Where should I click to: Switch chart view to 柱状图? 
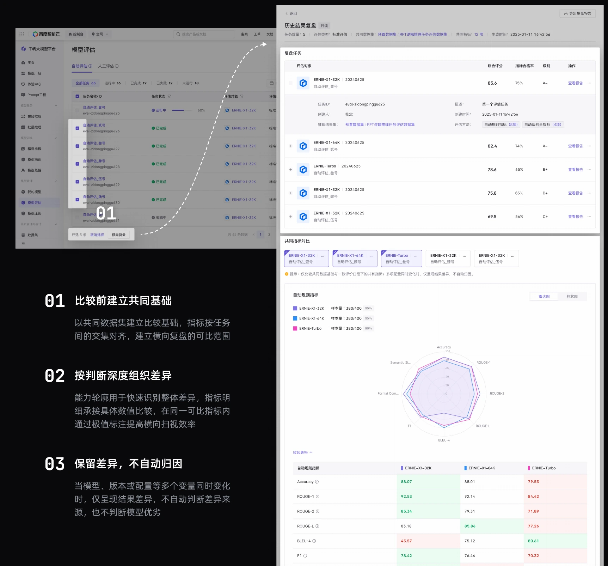click(x=572, y=297)
